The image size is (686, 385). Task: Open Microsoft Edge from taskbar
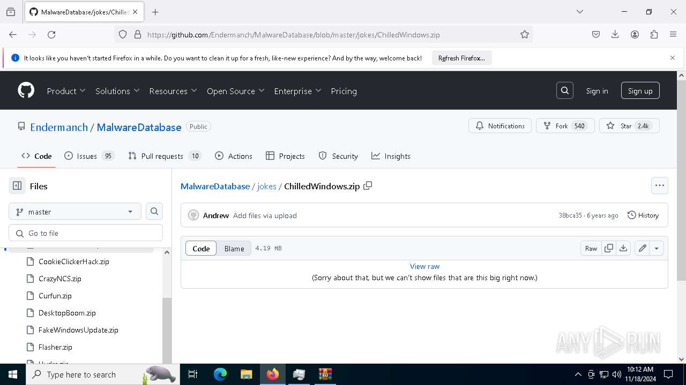coord(220,374)
